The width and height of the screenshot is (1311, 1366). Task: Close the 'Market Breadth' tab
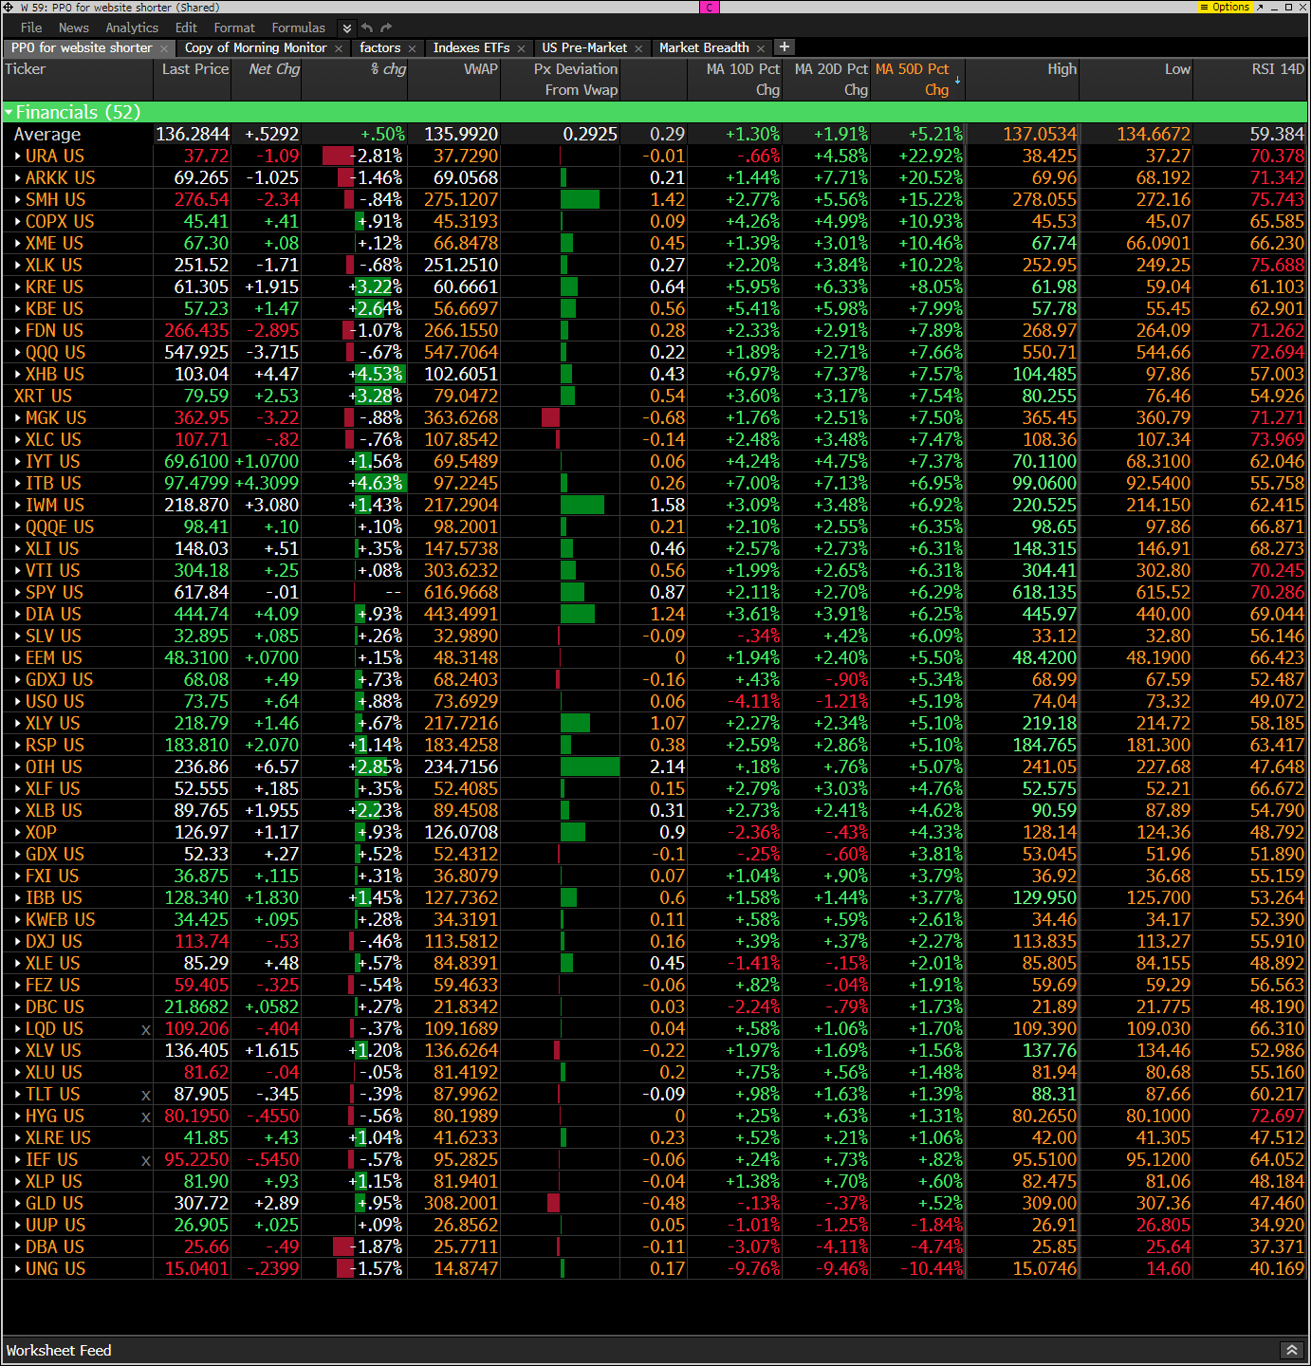[761, 48]
